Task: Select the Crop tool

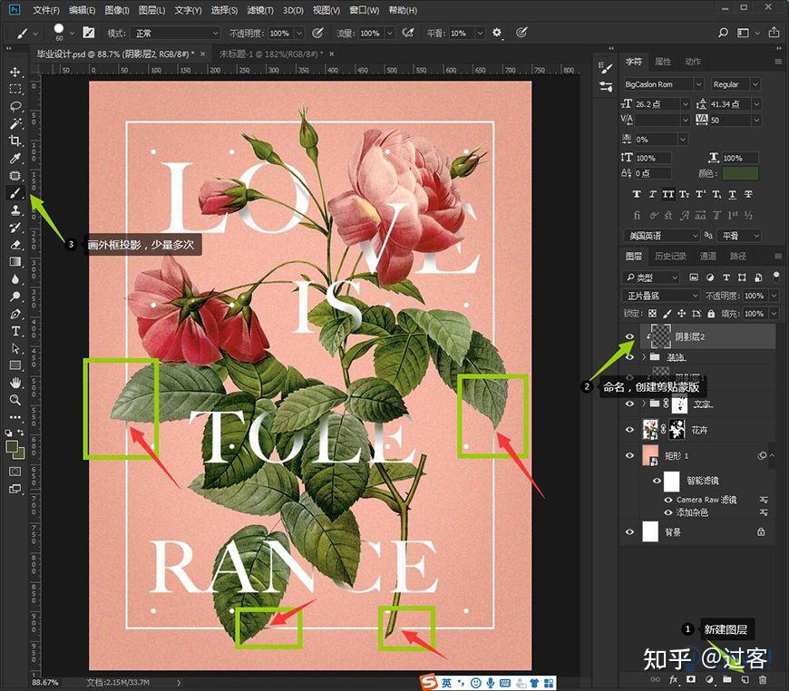Action: [15, 141]
